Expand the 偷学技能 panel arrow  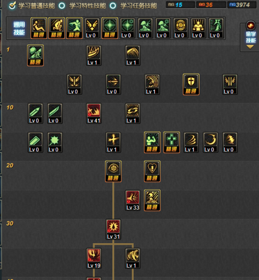coord(250,47)
